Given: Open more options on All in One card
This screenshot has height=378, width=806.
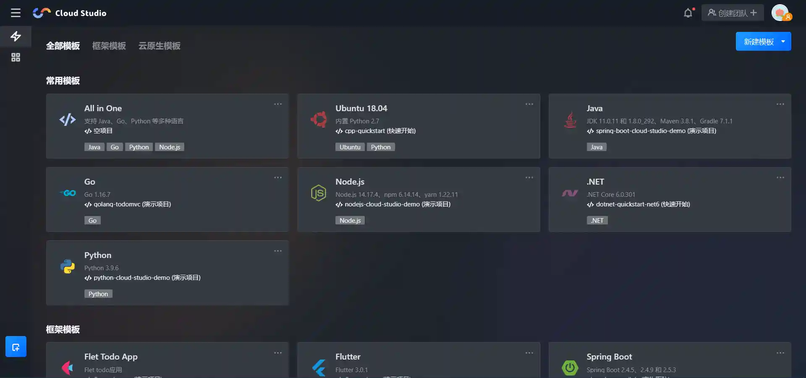Looking at the screenshot, I should (278, 104).
